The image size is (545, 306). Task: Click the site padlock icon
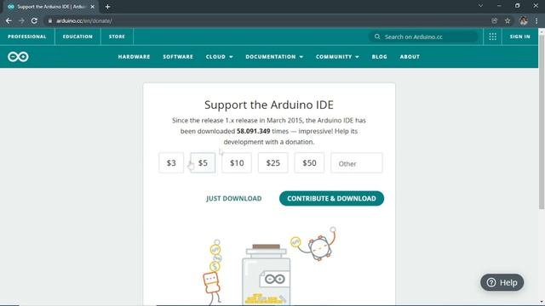[50, 20]
